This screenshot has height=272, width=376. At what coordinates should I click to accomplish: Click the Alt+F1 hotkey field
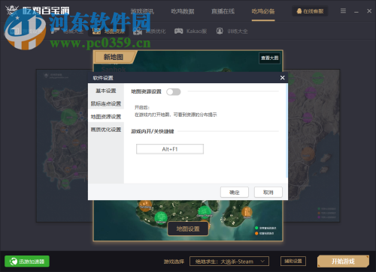click(170, 149)
